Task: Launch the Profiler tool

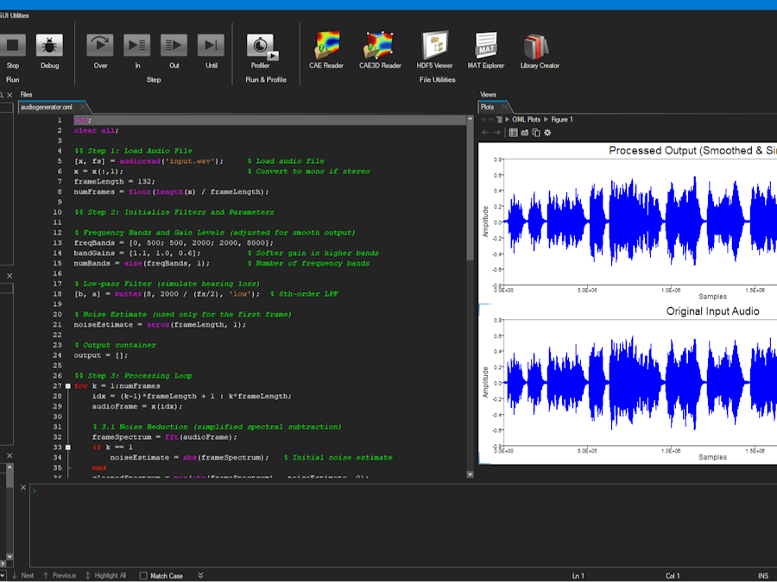Action: tap(262, 47)
